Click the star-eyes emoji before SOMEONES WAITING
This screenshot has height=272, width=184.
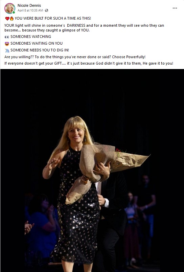coord(7,44)
